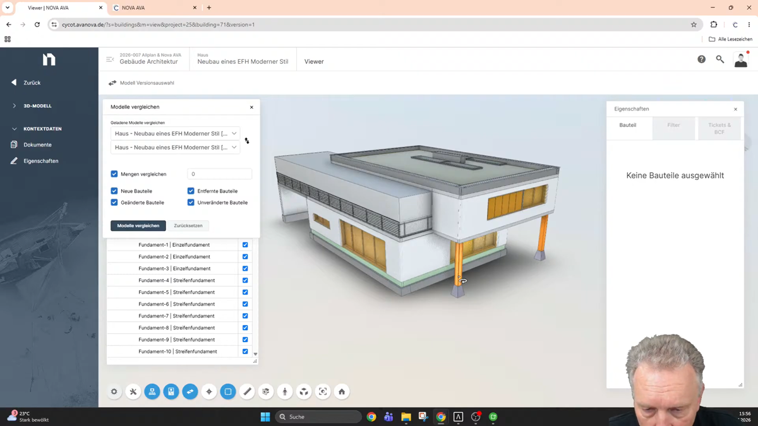Screen dimensions: 758x426
Task: Uncheck Mengen vergleichen checkbox
Action: pos(114,174)
